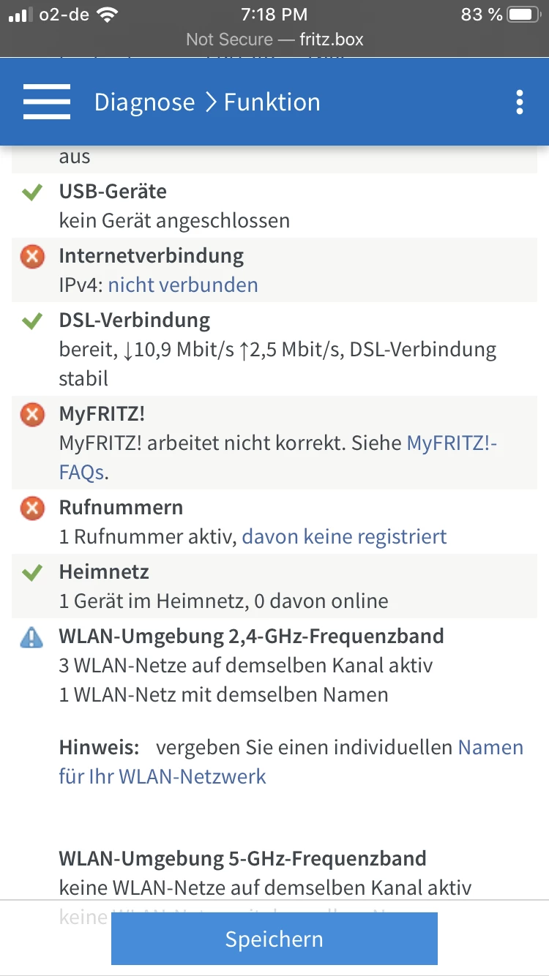Screen dimensions: 549x976
Task: Click the blue warning triangle for WLAN-Umgebung 2,4-GHz
Action: 31,638
